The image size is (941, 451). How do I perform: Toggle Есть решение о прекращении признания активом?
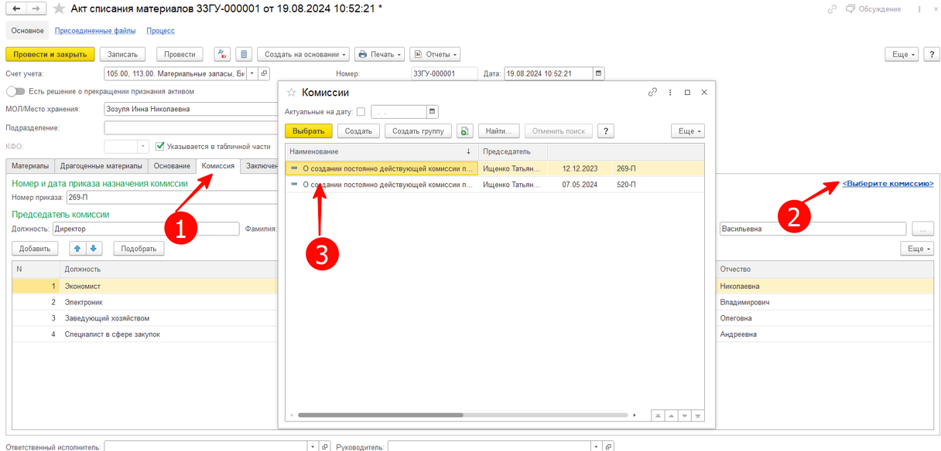pos(15,91)
